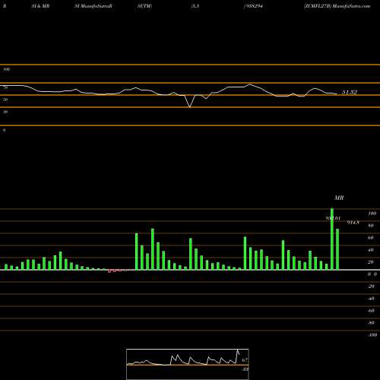
Task: Click the SI(TM) header text
Action: pyautogui.click(x=144, y=6)
